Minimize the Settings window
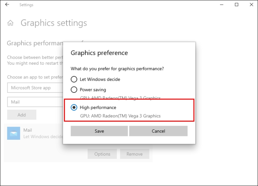 pos(222,5)
